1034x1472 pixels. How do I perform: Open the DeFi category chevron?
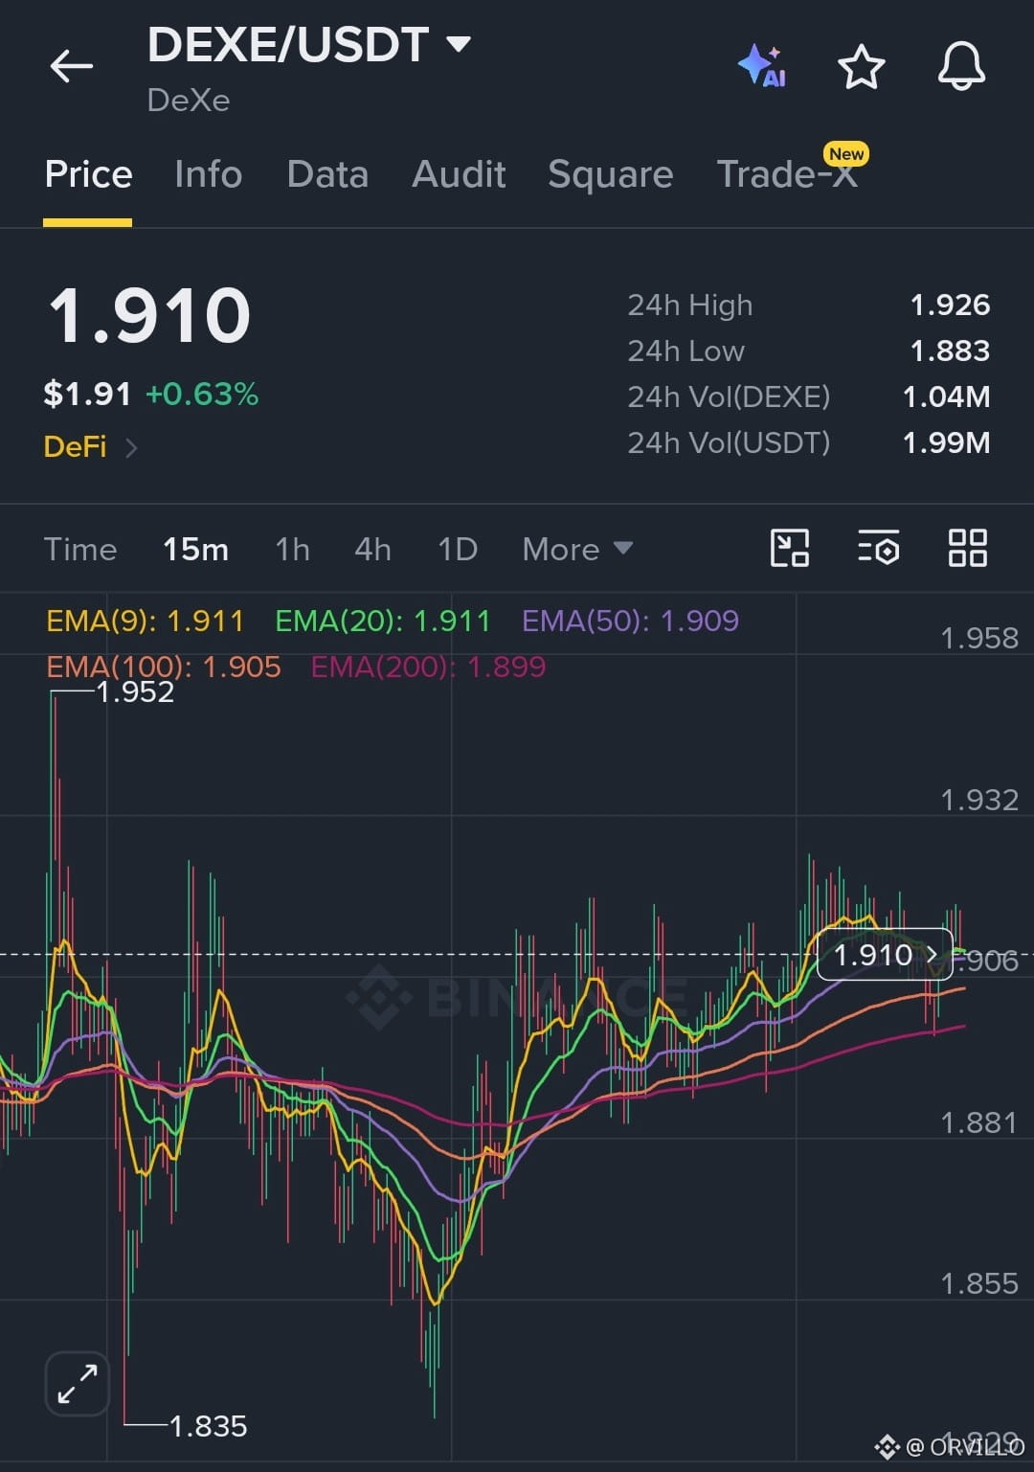coord(131,447)
